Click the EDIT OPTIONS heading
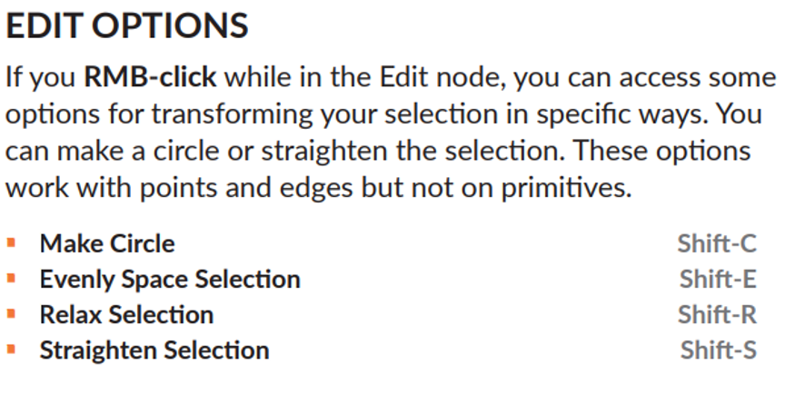 coord(127,25)
